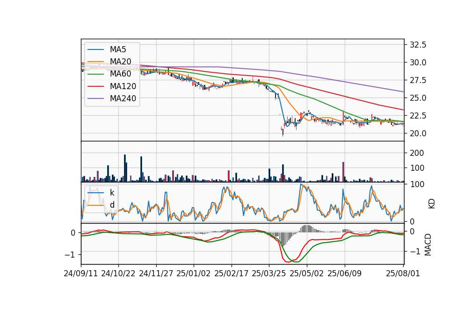
Task: Click the 25/01/02 date axis label
Action: [194, 273]
